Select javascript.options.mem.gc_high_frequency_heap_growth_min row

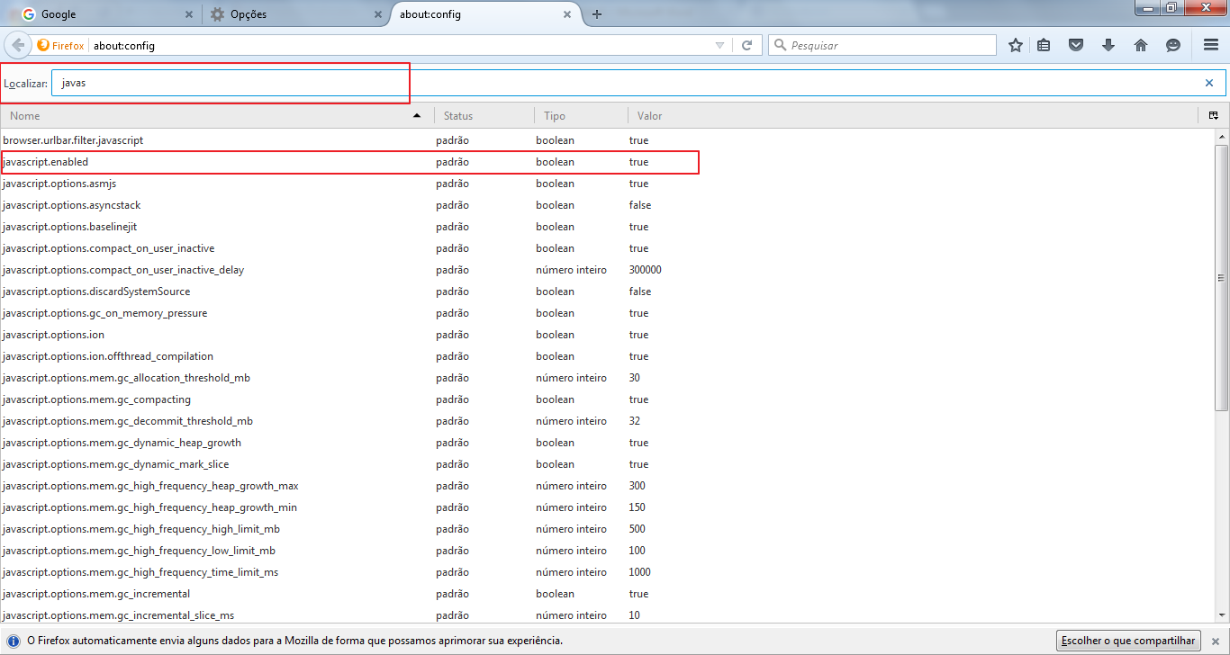pos(607,507)
